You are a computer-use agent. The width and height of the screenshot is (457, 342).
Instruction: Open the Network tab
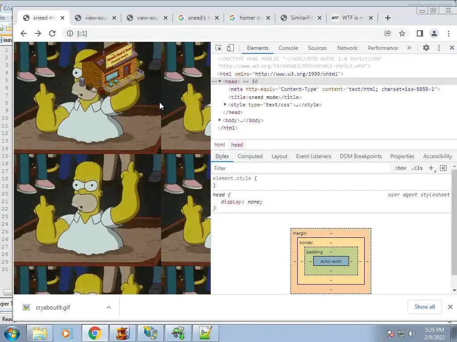pyautogui.click(x=347, y=48)
